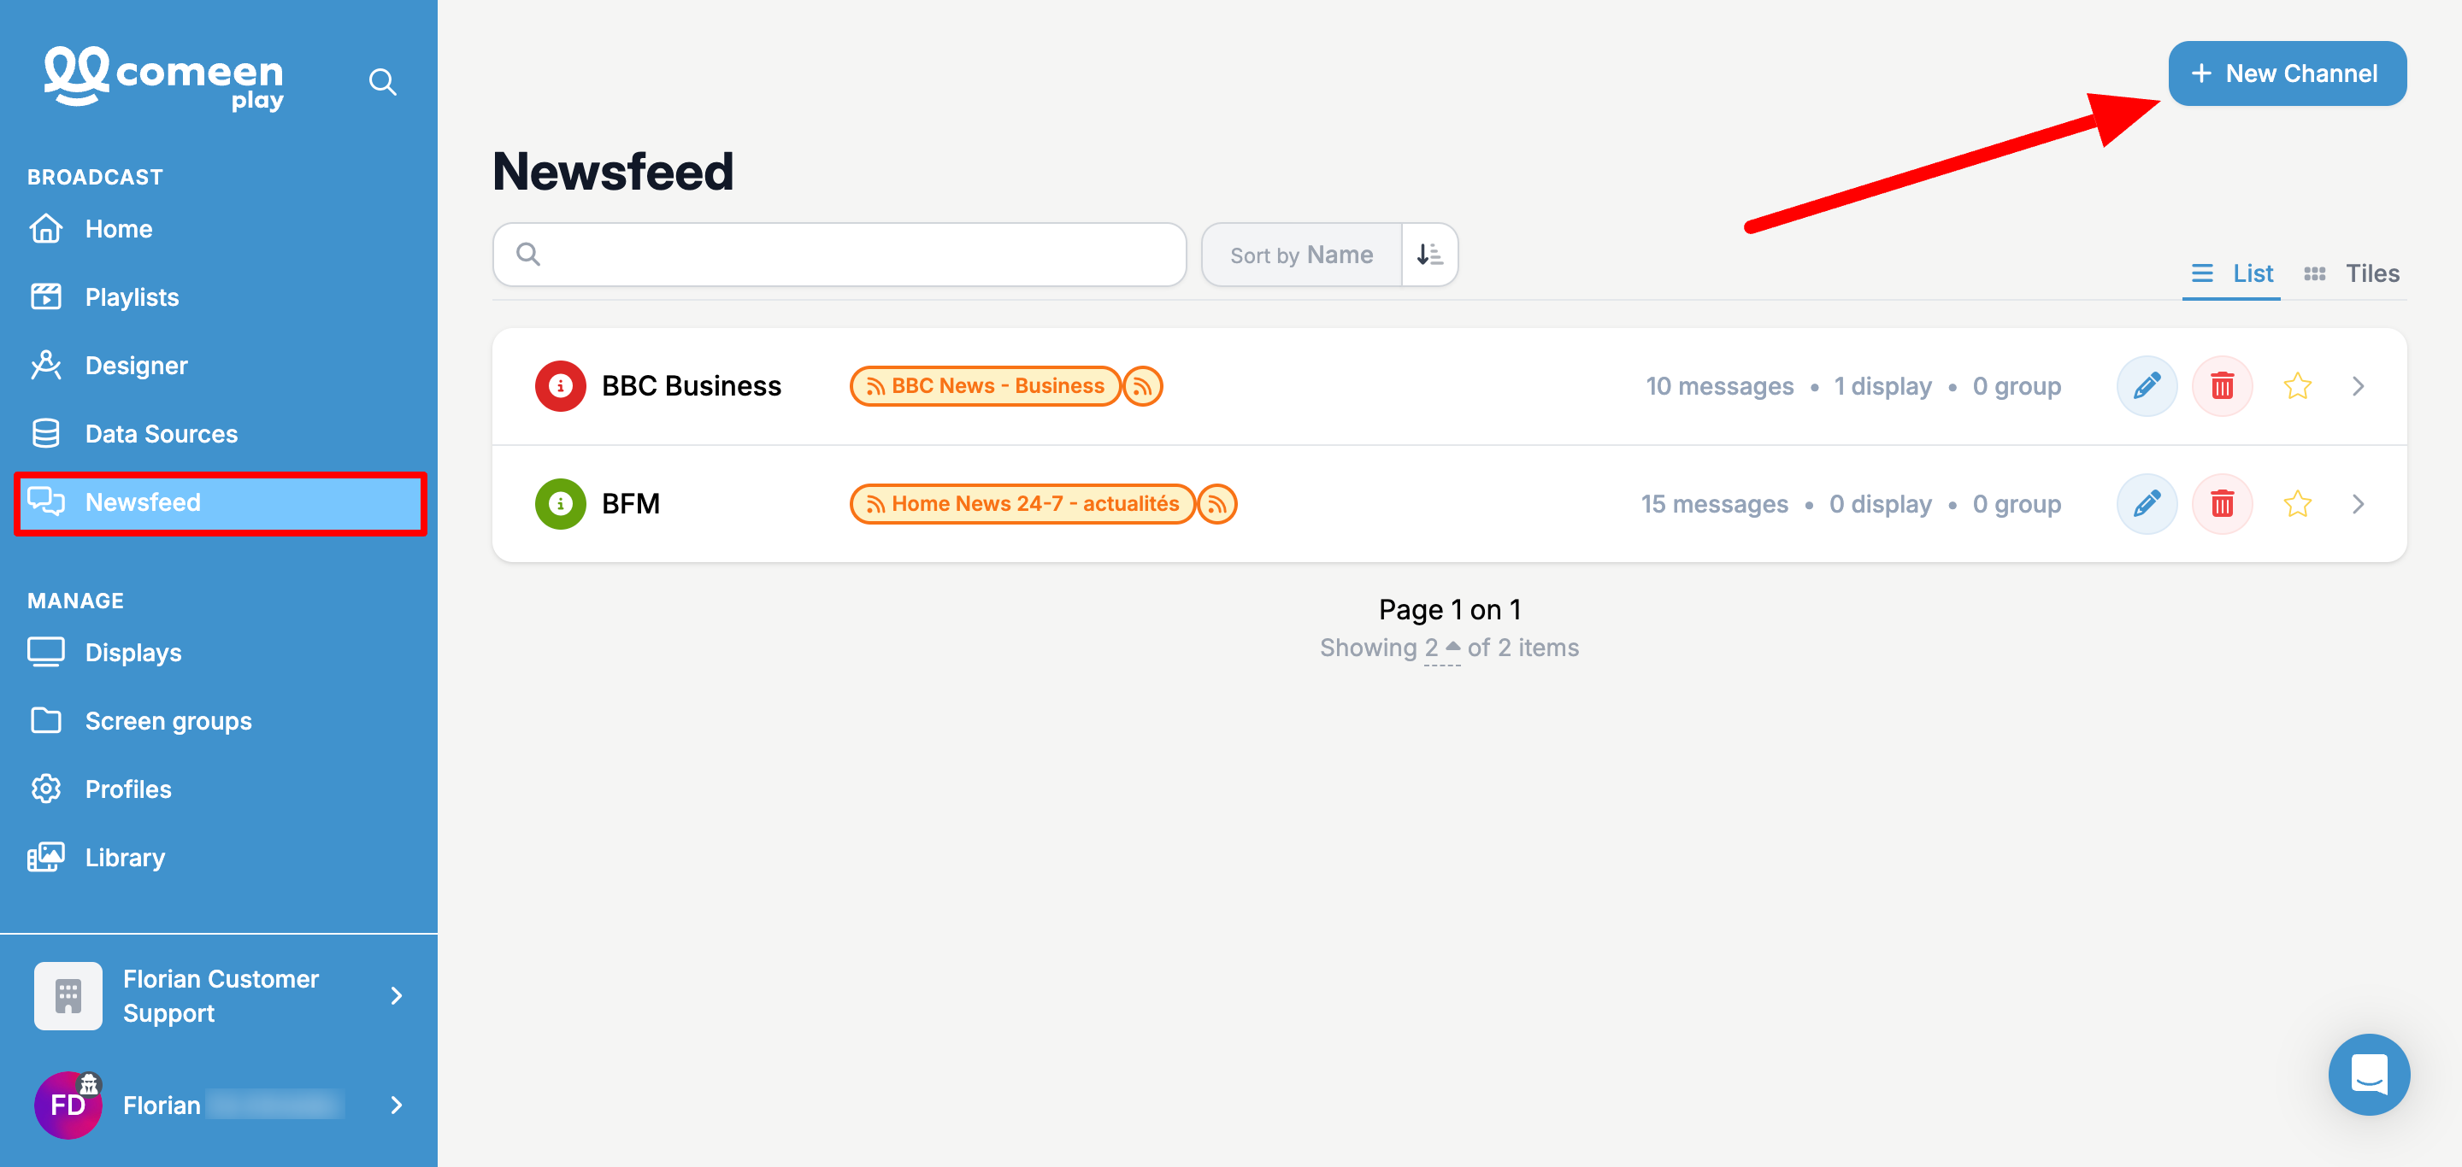Click 'Page 1 on 1' pagination text
Screen dimensions: 2462x1167
(1449, 609)
